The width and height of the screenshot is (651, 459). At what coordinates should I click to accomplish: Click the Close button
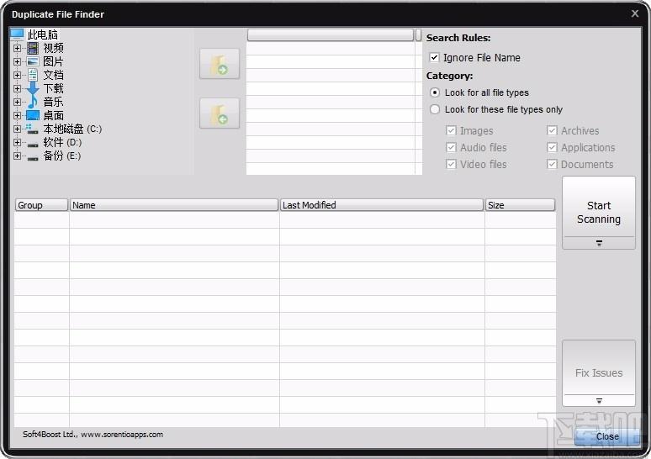(607, 436)
